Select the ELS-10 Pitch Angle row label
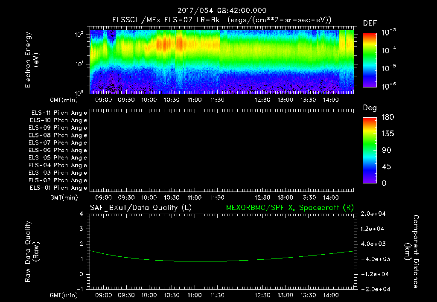Screen dimensions: 437x302 point(58,120)
